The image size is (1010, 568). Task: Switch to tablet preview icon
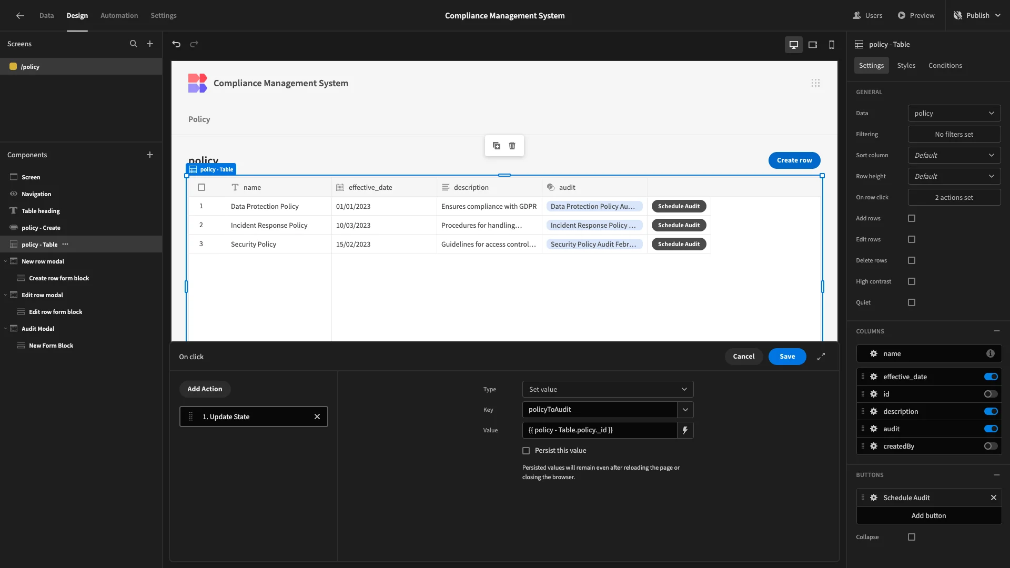813,45
